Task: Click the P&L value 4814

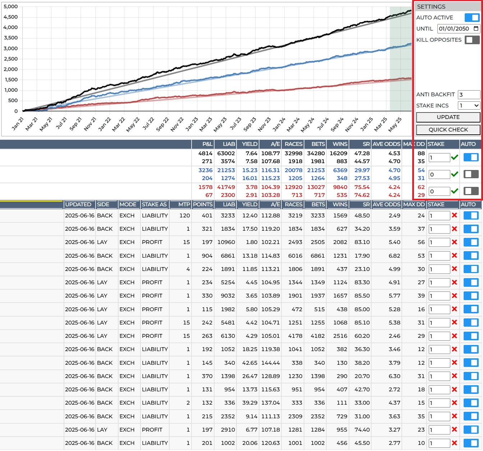Action: pyautogui.click(x=205, y=153)
